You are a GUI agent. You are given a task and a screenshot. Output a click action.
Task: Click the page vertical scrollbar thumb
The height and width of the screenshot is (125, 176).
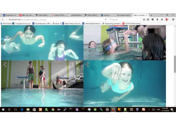coord(175,64)
